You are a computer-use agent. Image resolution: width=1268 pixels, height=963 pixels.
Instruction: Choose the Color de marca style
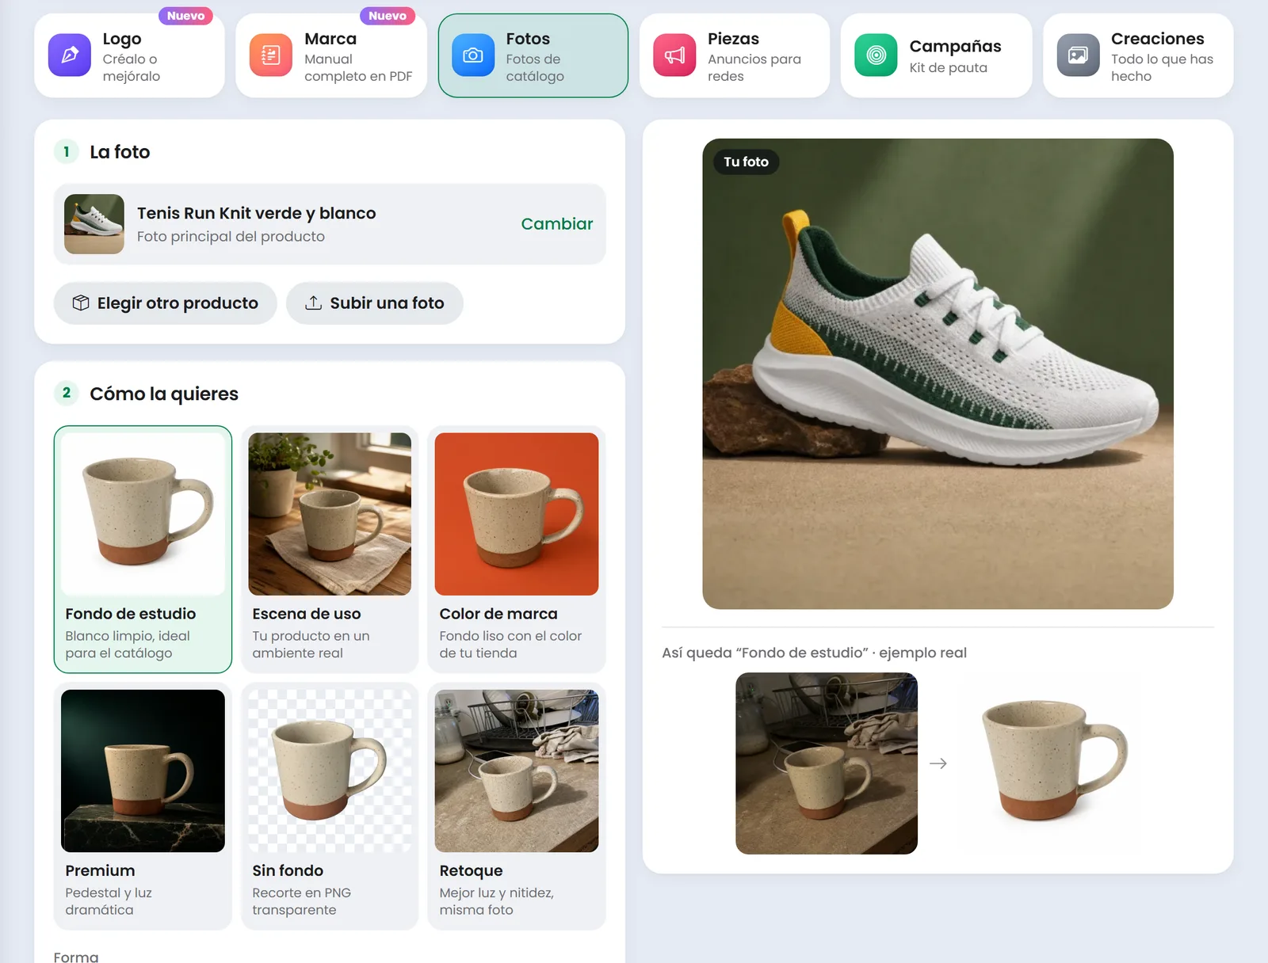(x=517, y=550)
